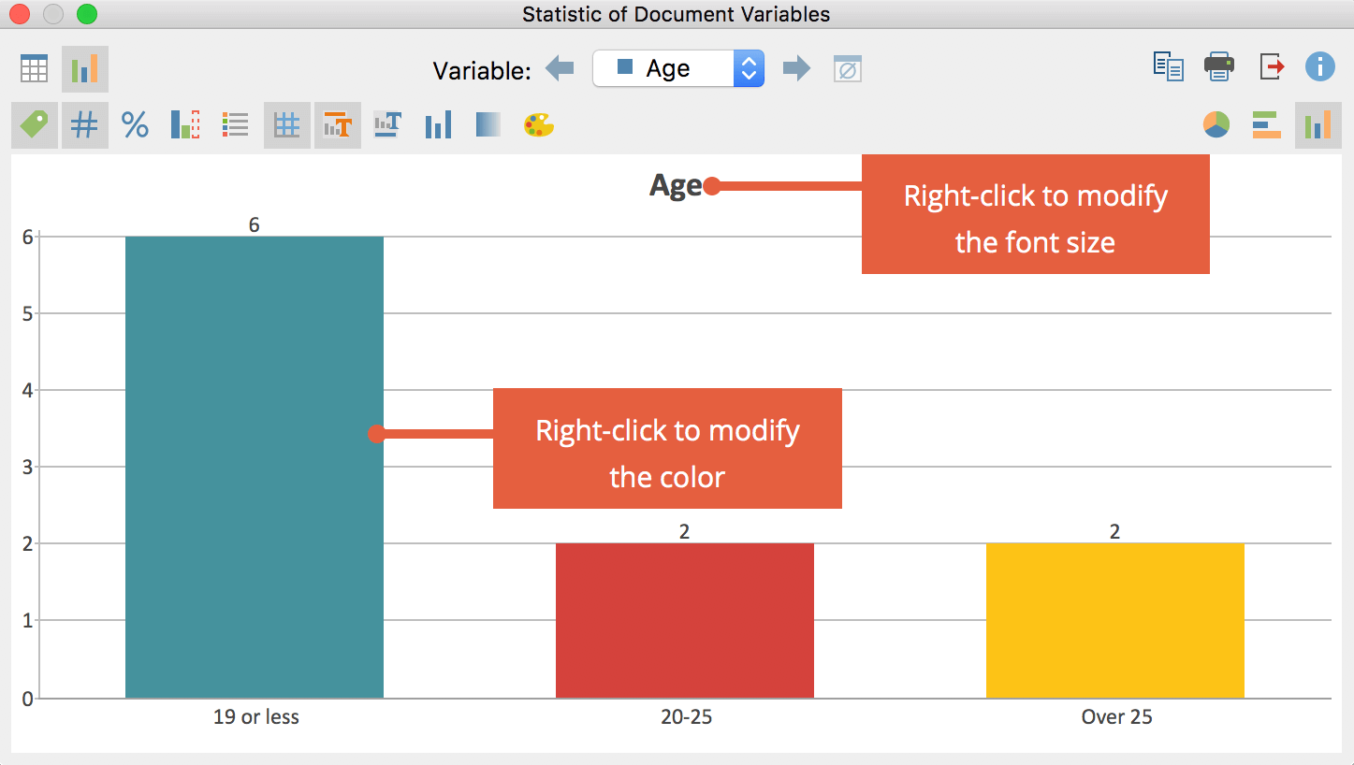Toggle missing values bar icon with dashed column
Screen dimensions: 1354x765
(x=185, y=125)
